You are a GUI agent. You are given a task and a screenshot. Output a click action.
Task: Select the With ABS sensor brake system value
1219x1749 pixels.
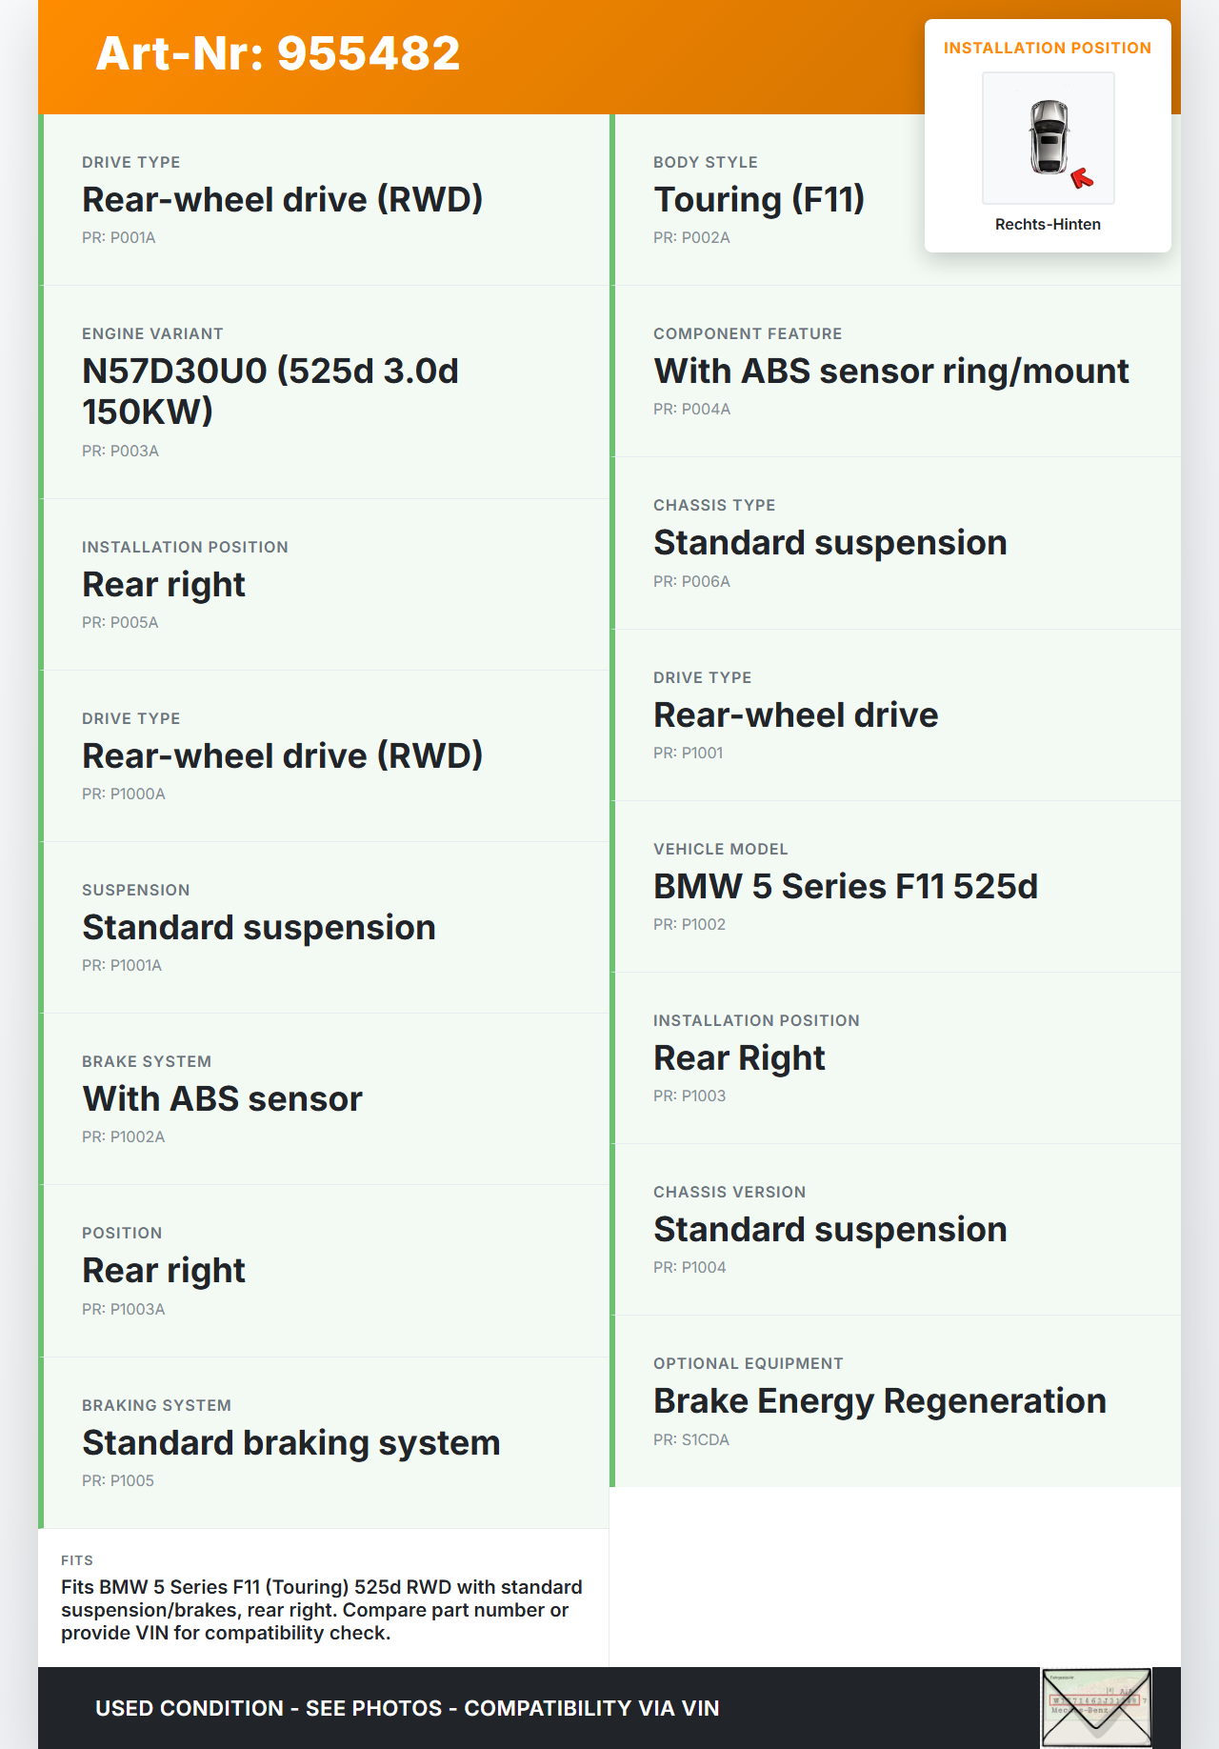223,1098
